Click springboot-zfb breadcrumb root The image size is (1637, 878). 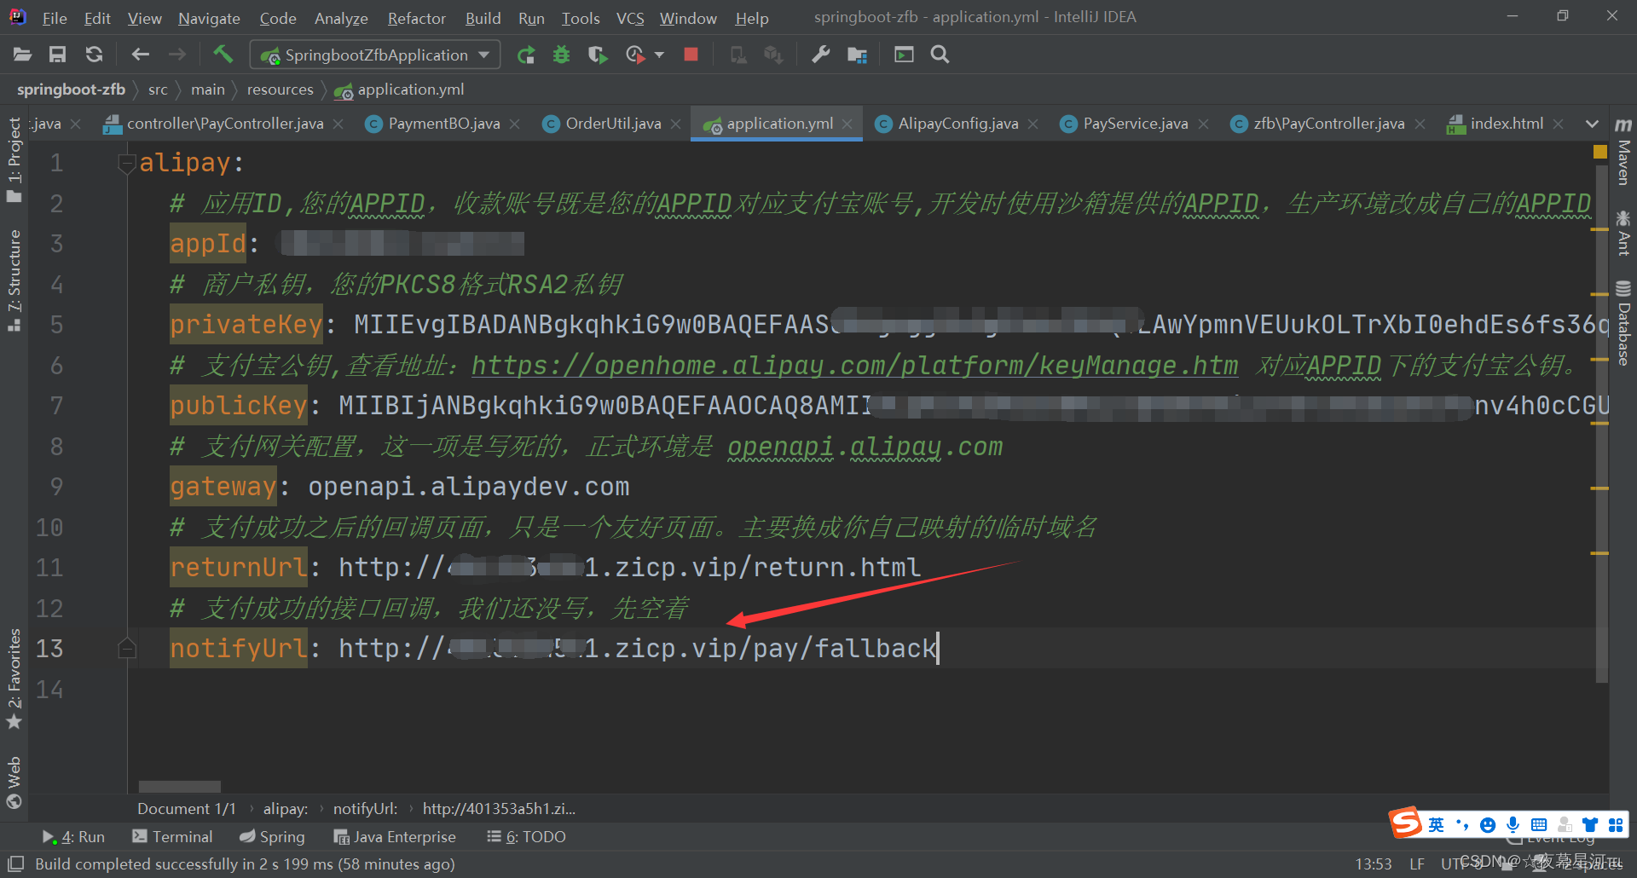pyautogui.click(x=71, y=90)
